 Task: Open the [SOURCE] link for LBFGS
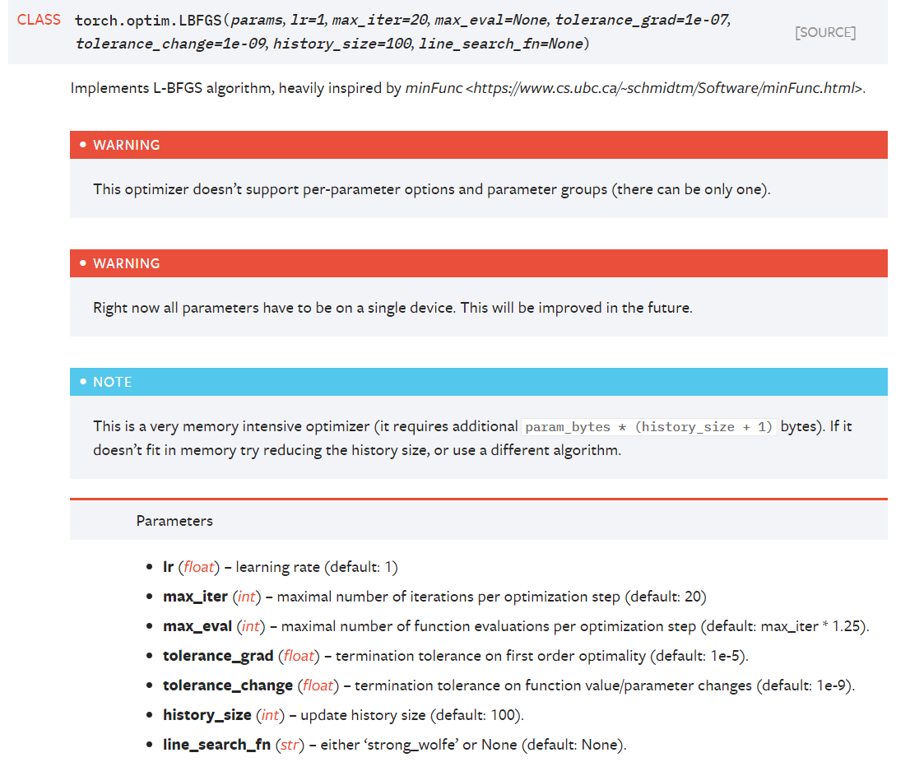[824, 33]
